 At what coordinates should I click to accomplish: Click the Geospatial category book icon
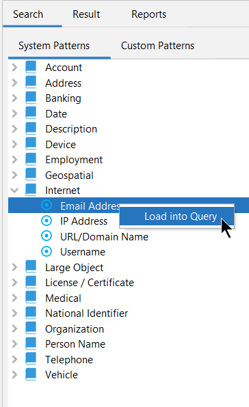coord(31,175)
